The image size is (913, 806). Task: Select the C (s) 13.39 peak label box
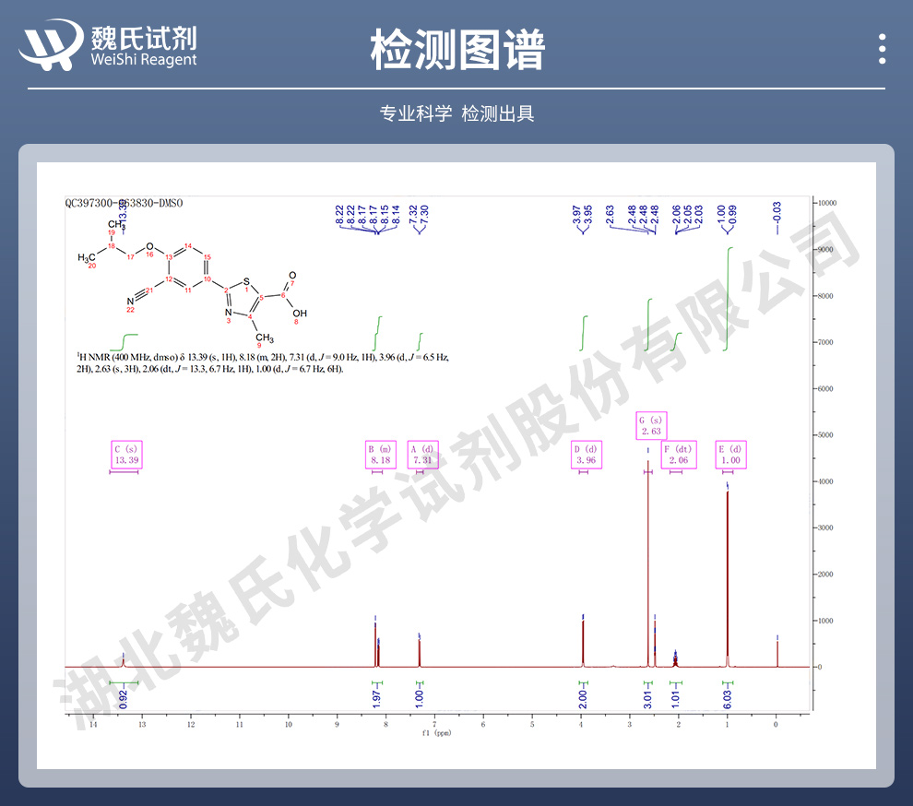point(126,455)
